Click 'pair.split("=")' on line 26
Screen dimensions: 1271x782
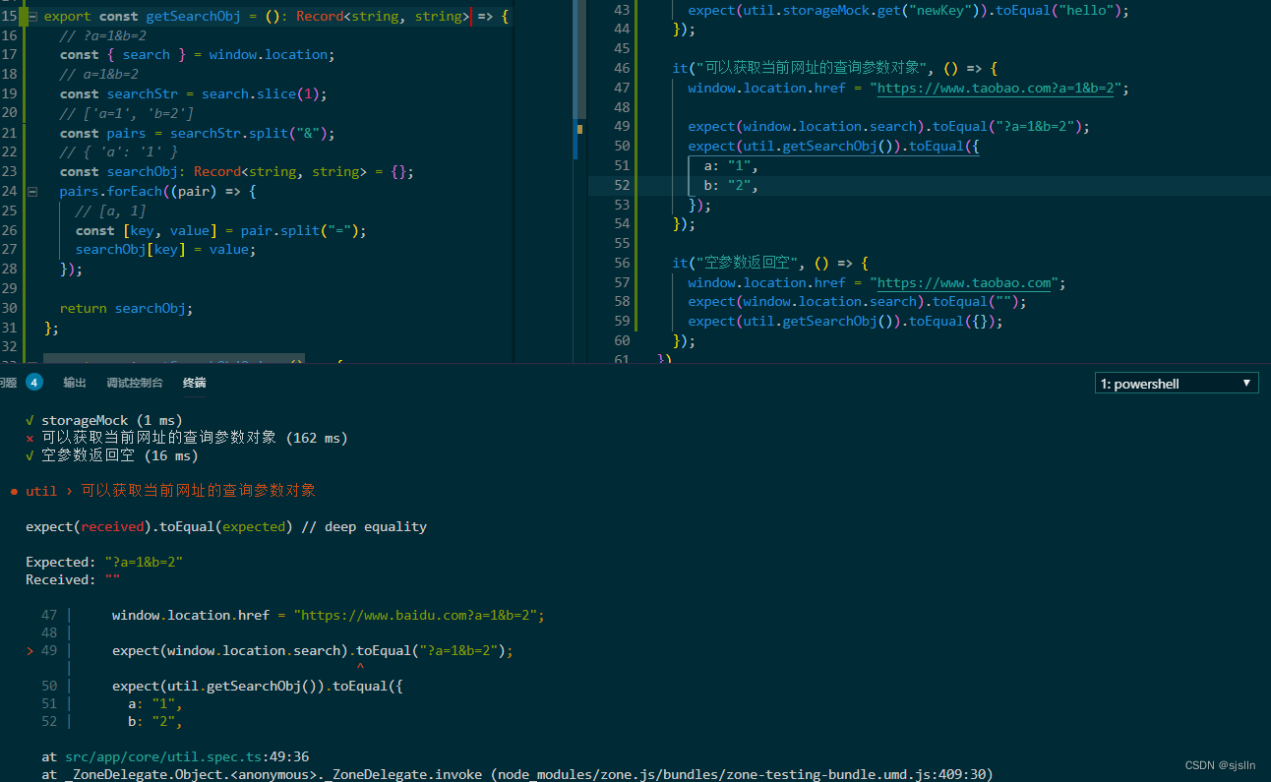[x=300, y=230]
